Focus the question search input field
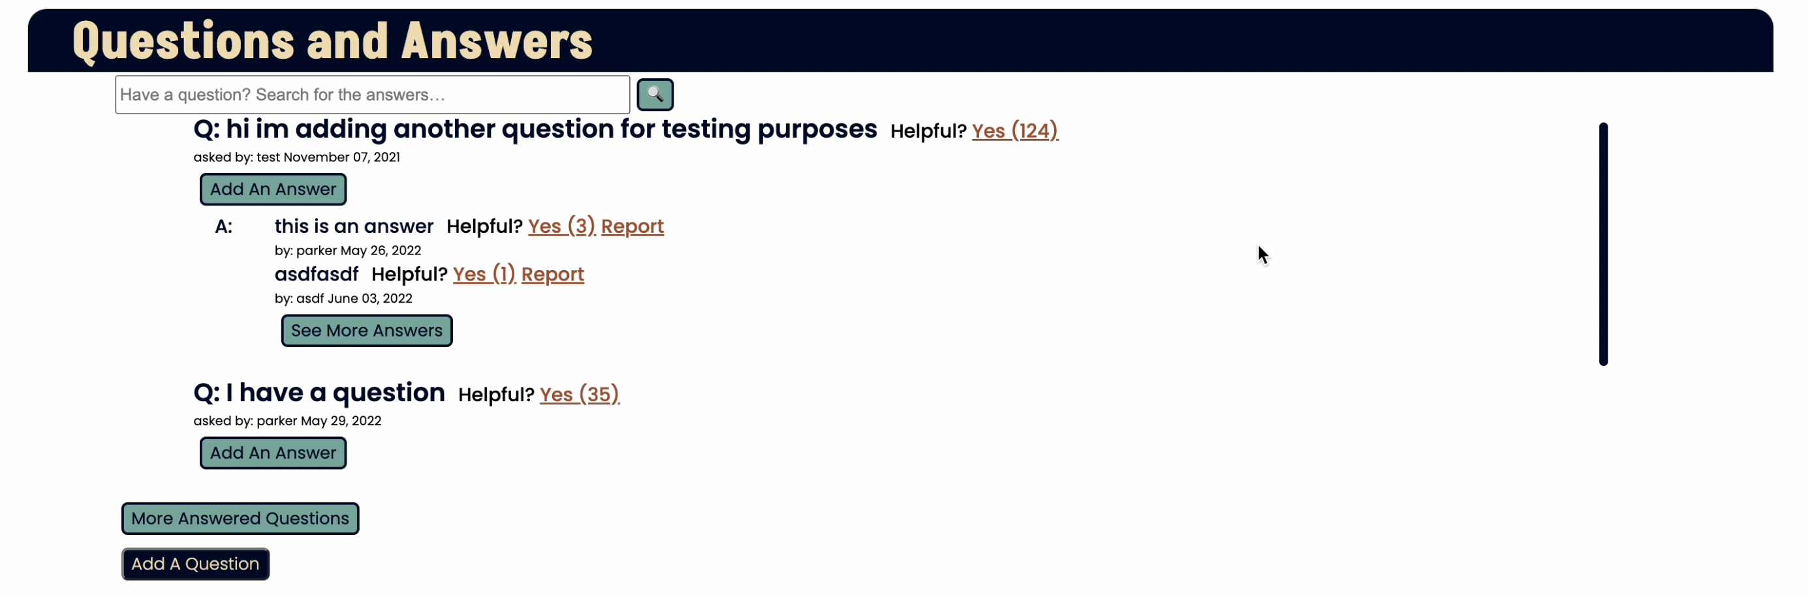Viewport: 1808px width, 595px height. [x=372, y=95]
